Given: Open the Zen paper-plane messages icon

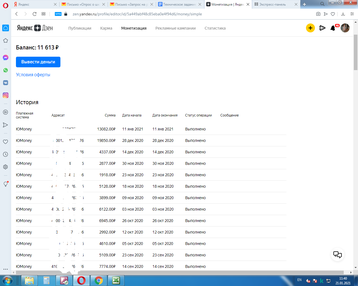Looking at the screenshot, I should [x=322, y=28].
